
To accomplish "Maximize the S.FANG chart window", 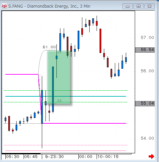I will 138,6.
